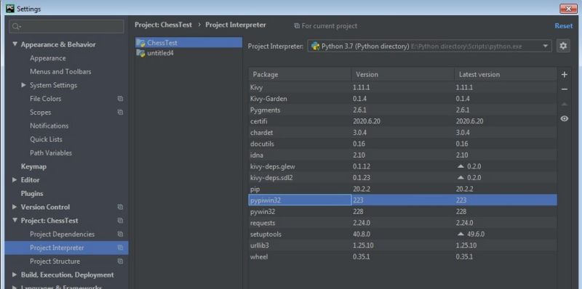Click the project-level icon beside File Colors

(120, 99)
